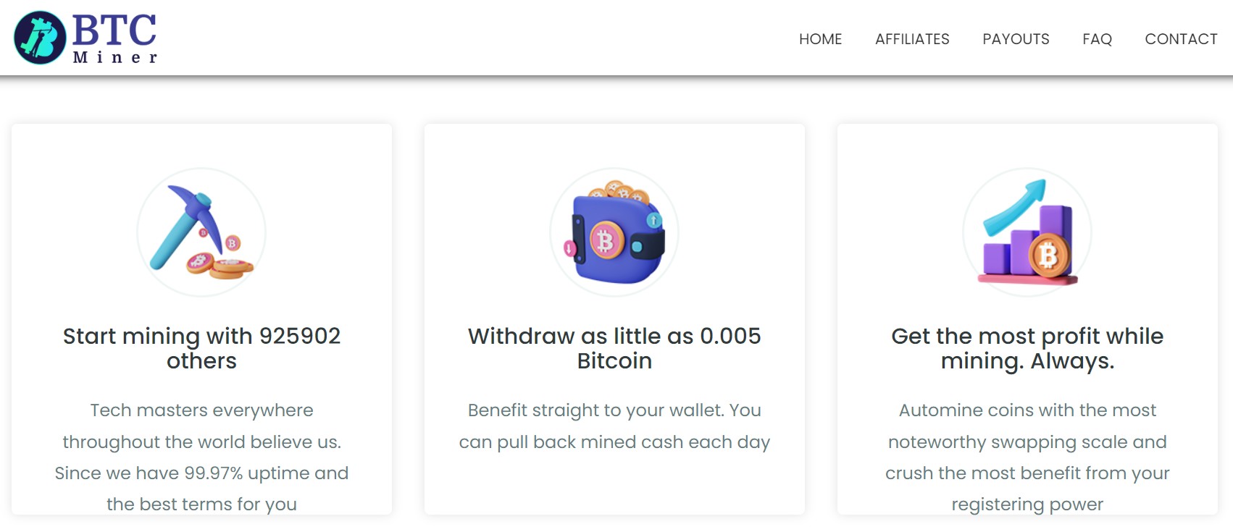Click the pickaxe mining illustration icon
The height and width of the screenshot is (532, 1233).
[x=201, y=232]
